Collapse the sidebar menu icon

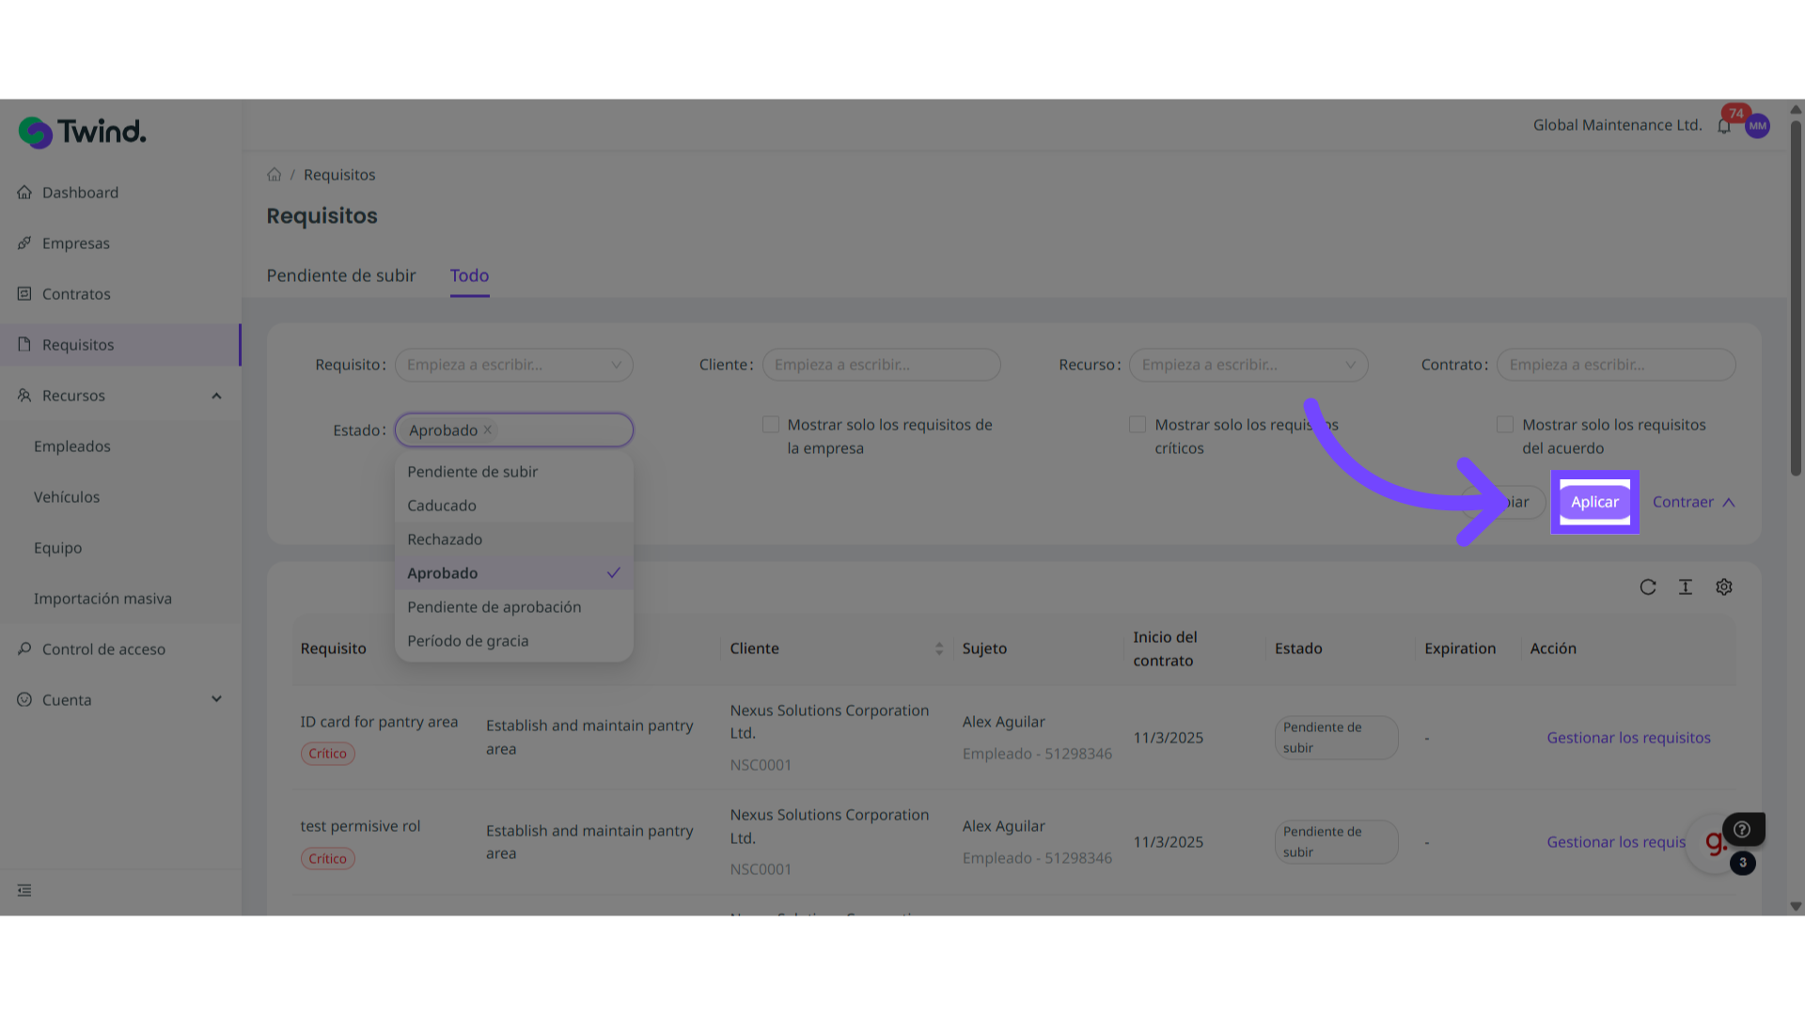click(x=24, y=890)
